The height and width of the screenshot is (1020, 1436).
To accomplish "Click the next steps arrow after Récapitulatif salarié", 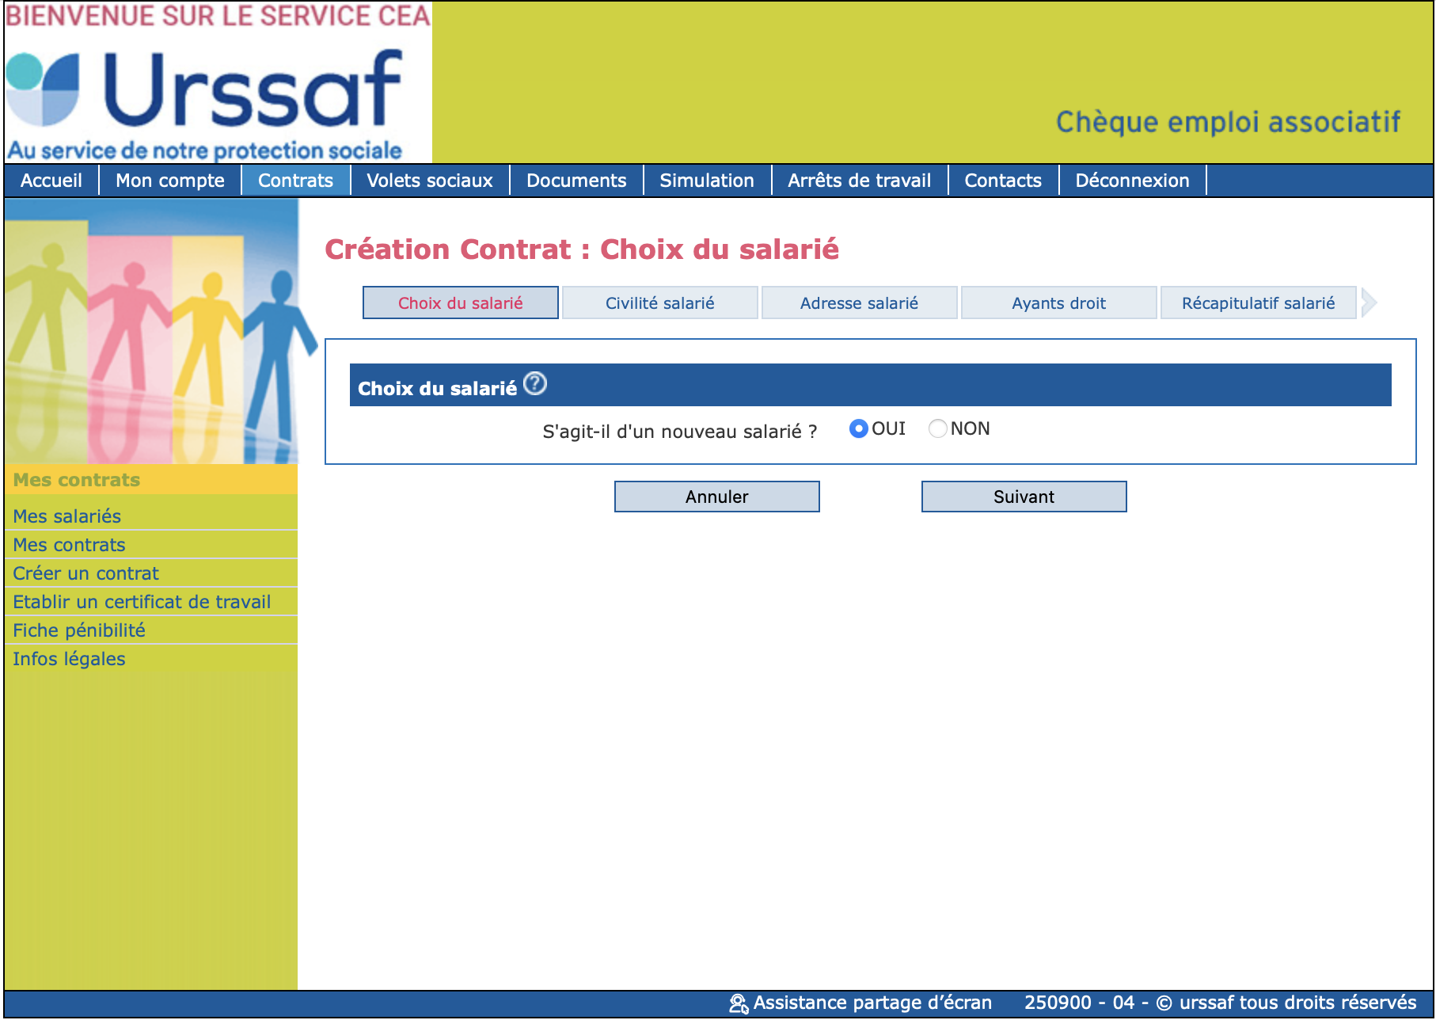I will click(1369, 303).
